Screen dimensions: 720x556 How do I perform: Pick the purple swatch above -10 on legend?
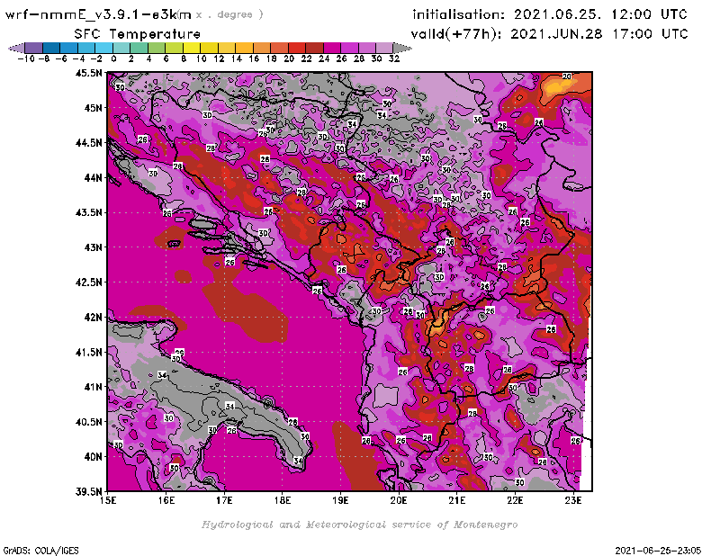coord(32,47)
